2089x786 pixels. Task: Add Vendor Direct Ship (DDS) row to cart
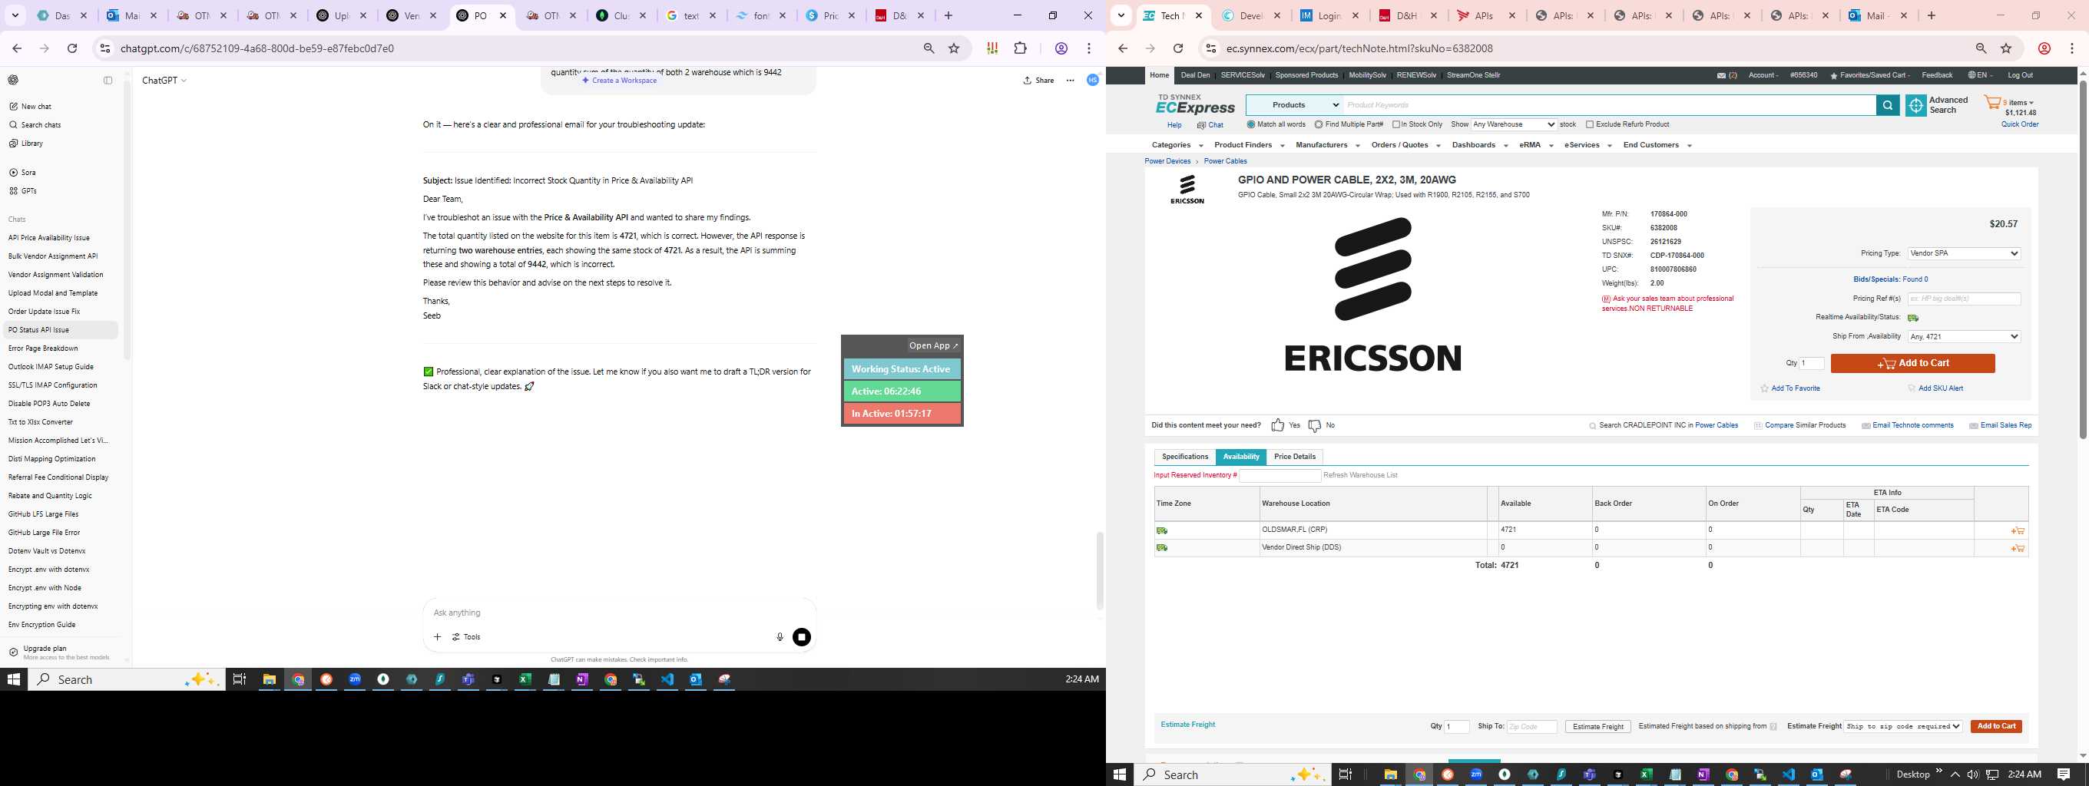coord(2018,549)
